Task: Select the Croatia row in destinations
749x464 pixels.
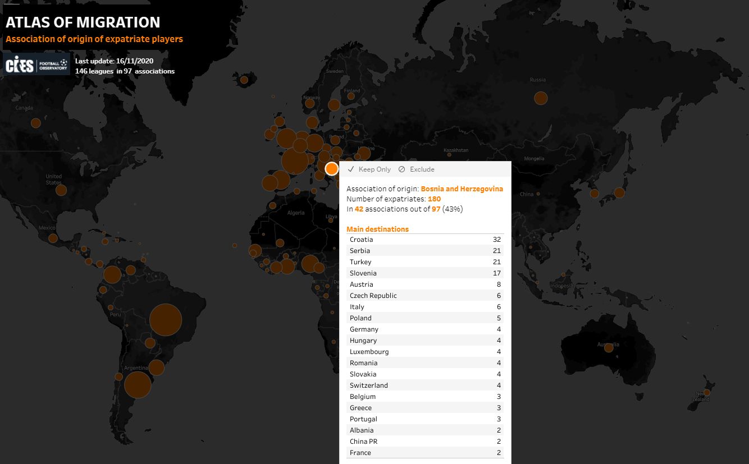Action: tap(424, 240)
